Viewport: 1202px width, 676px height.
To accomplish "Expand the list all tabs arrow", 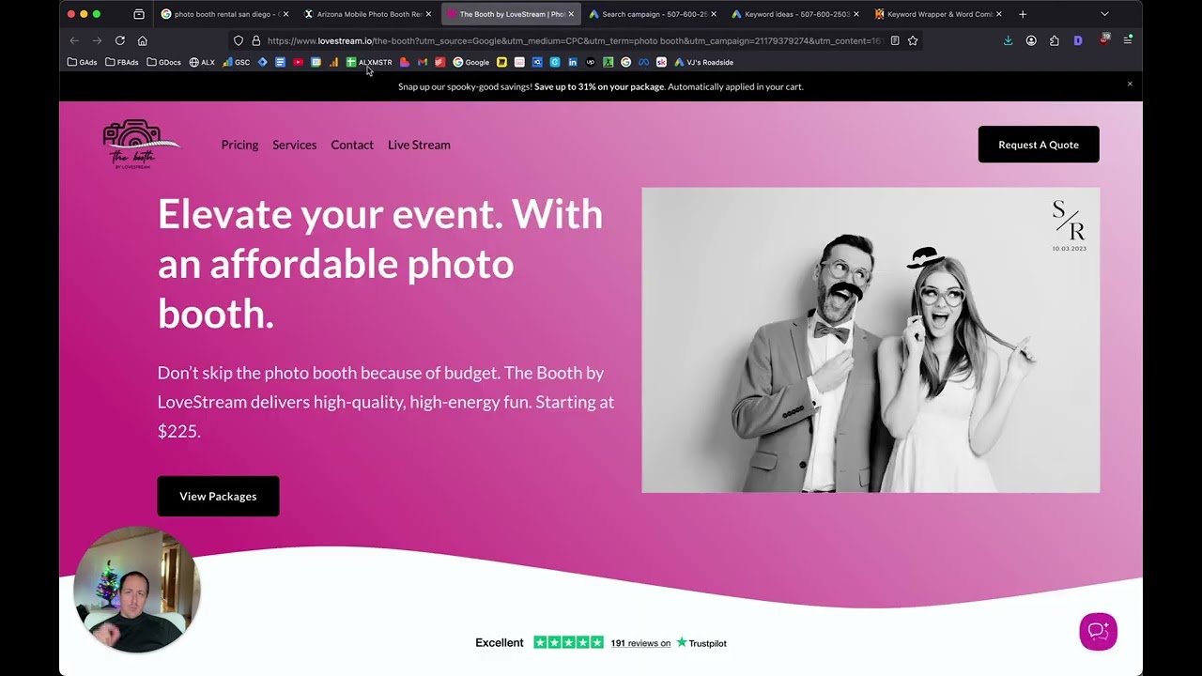I will [x=1104, y=14].
